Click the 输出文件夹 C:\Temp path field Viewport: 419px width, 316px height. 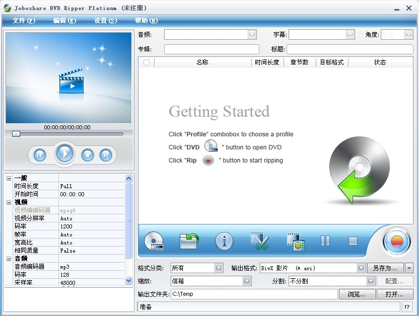254,294
